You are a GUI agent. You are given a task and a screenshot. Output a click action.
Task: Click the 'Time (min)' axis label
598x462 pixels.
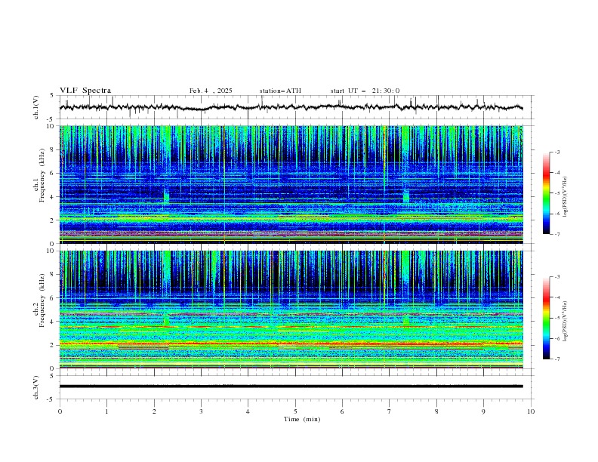[302, 419]
